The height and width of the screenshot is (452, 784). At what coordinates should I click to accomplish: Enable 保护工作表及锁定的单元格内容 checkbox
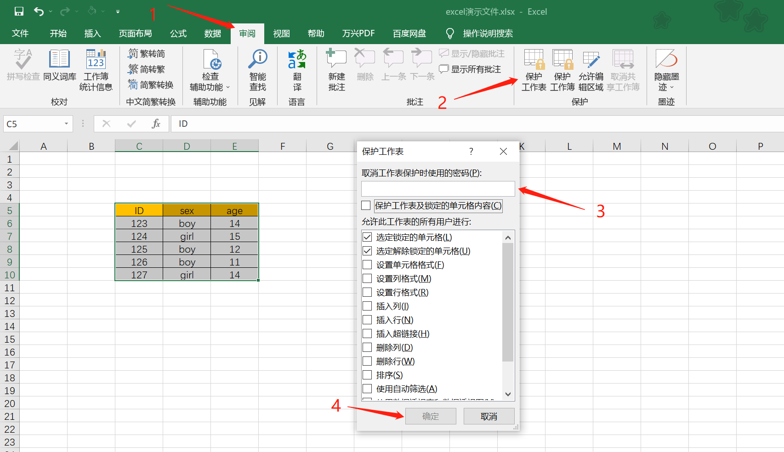click(x=366, y=206)
